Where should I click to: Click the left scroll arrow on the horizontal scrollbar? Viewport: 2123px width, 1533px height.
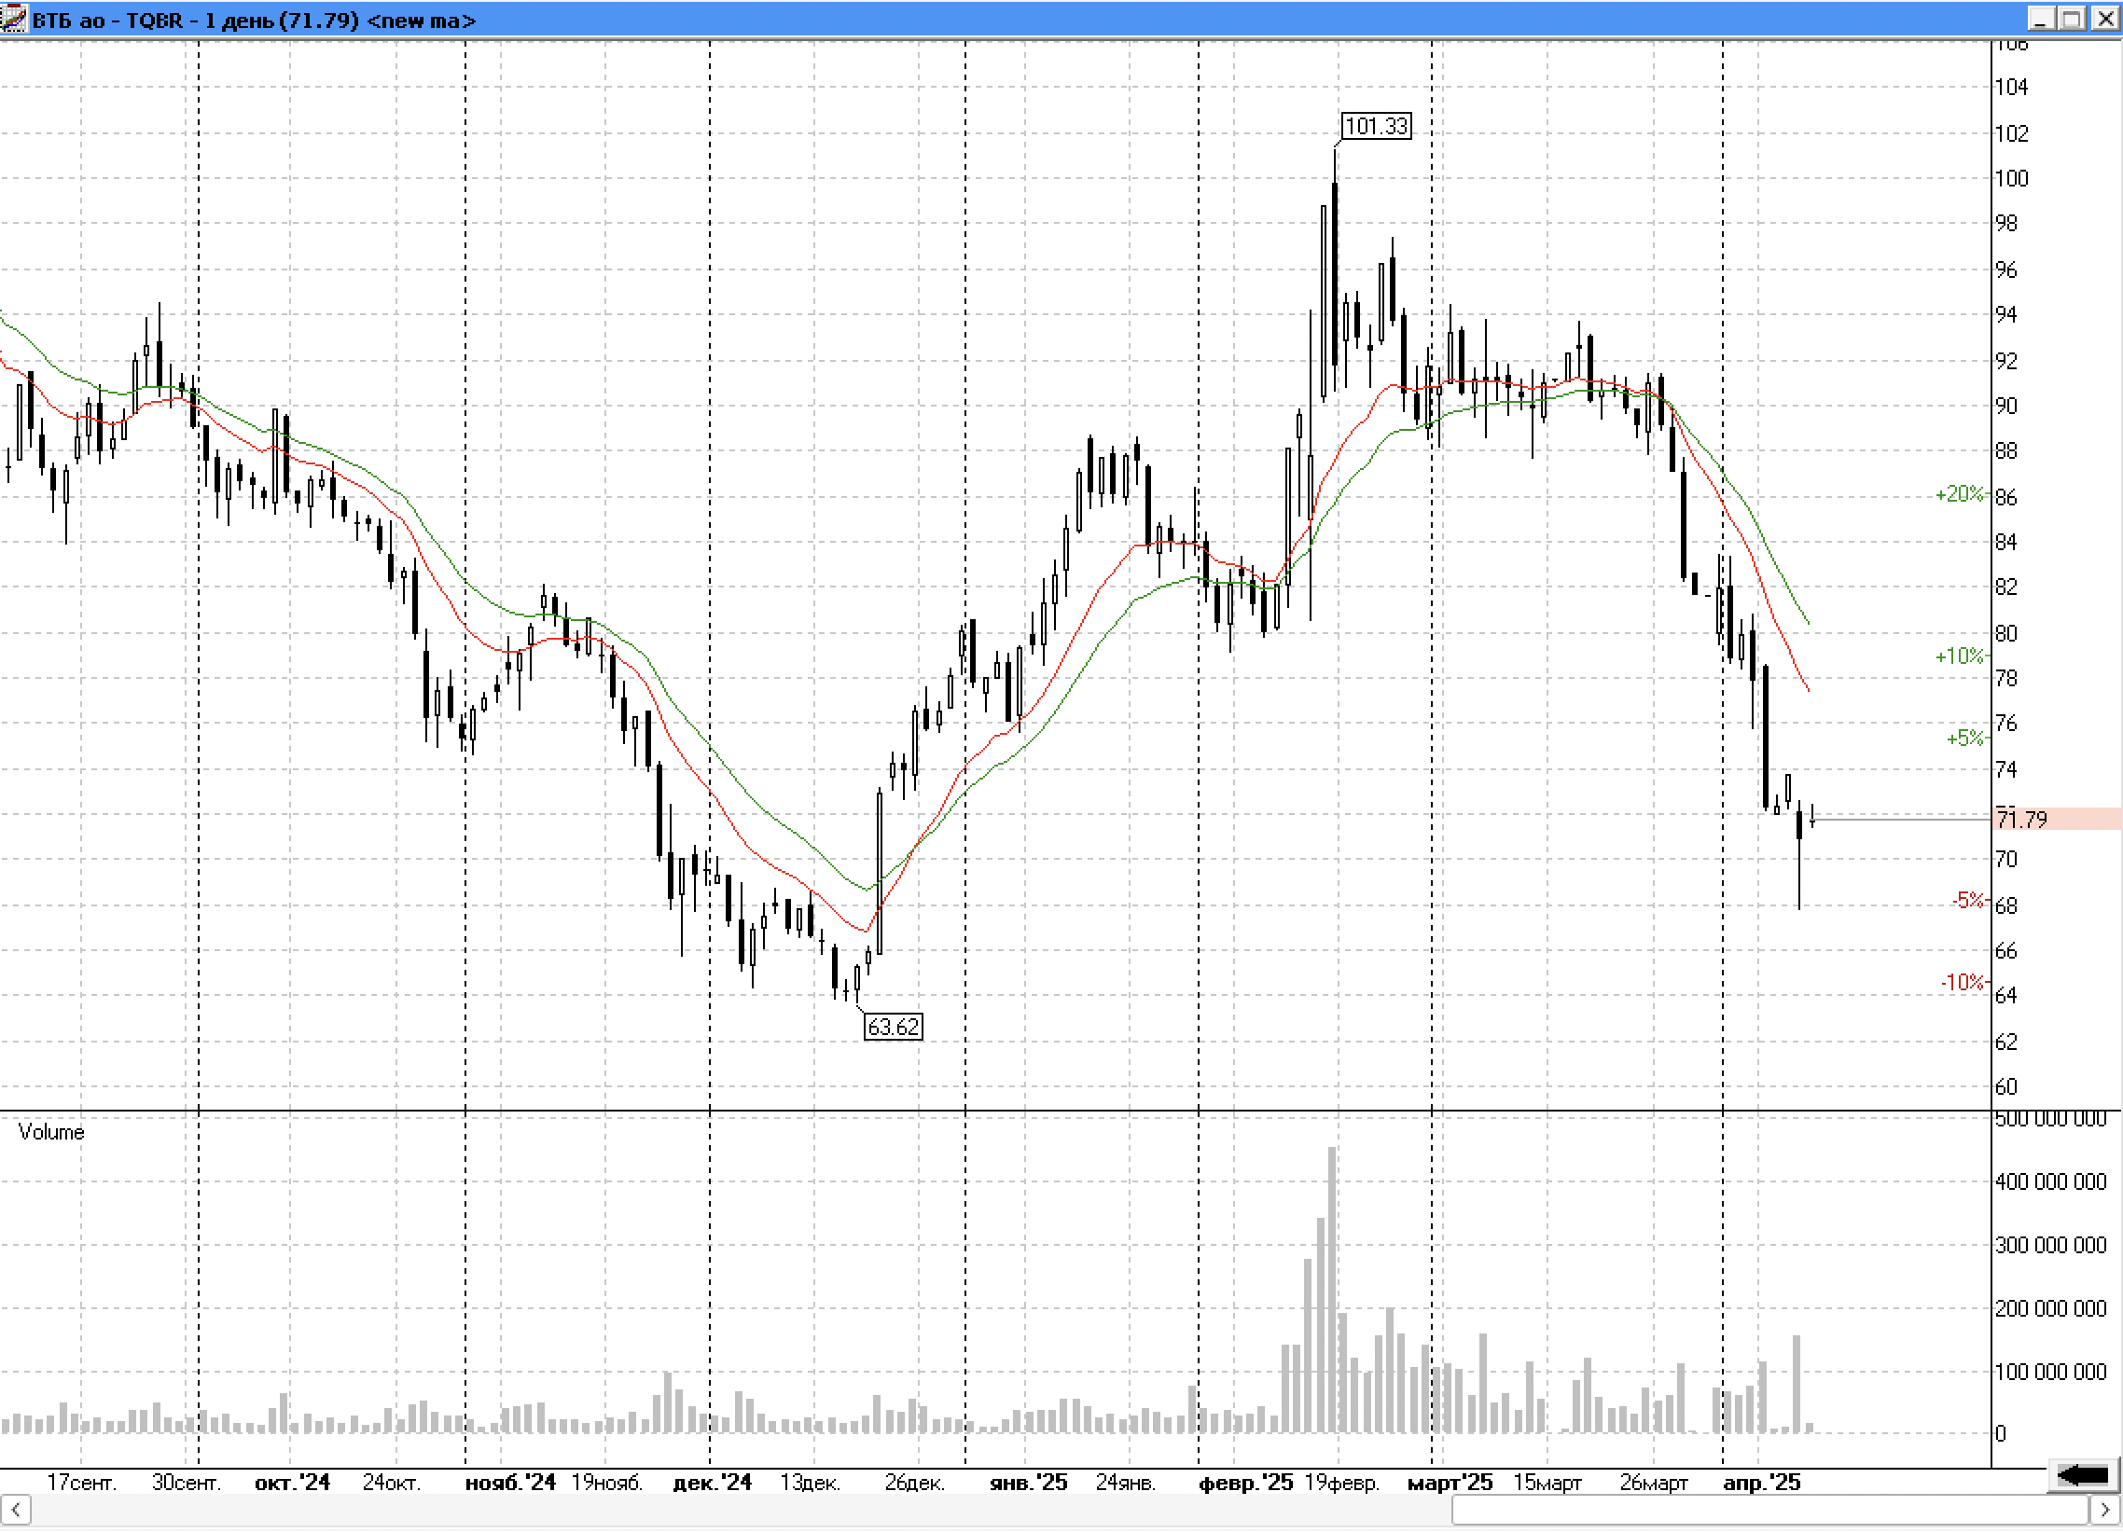click(x=15, y=1510)
